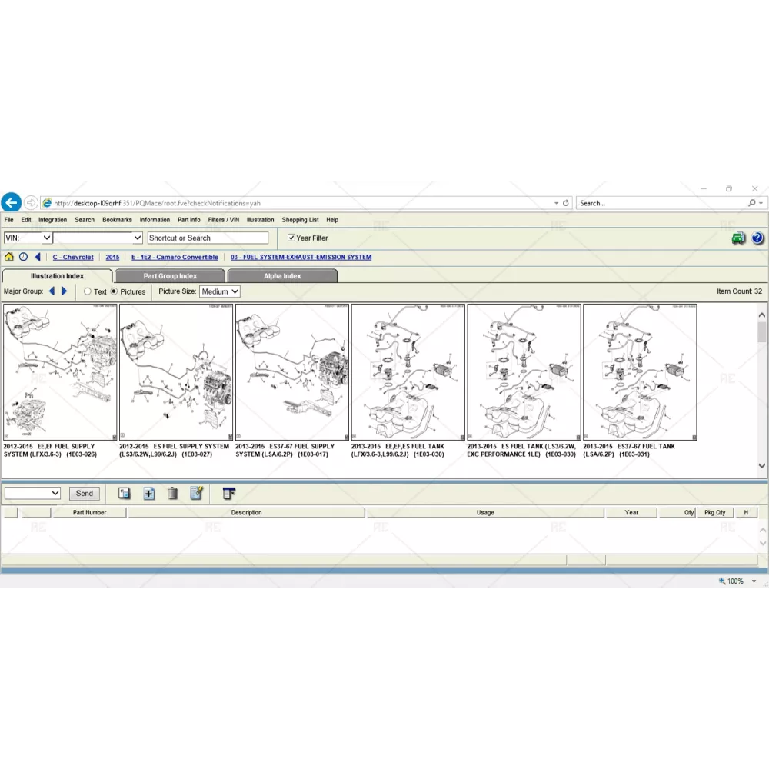Switch to the Part Group Index tab
Viewport: 769px width, 769px height.
pos(170,276)
